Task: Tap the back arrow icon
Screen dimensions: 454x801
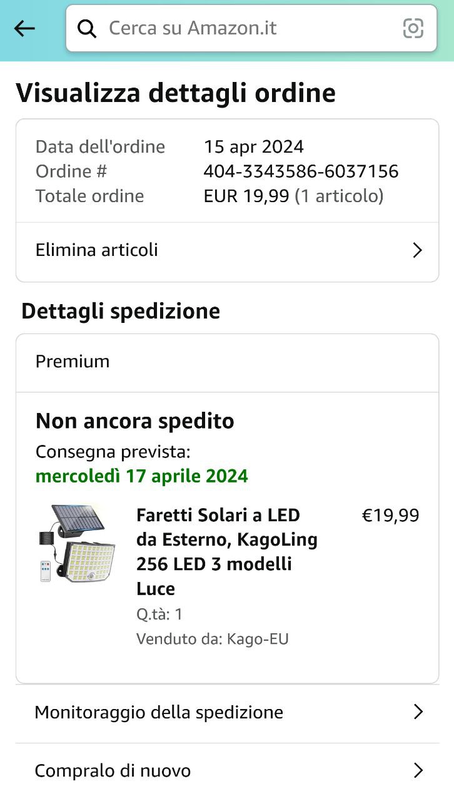Action: click(24, 28)
